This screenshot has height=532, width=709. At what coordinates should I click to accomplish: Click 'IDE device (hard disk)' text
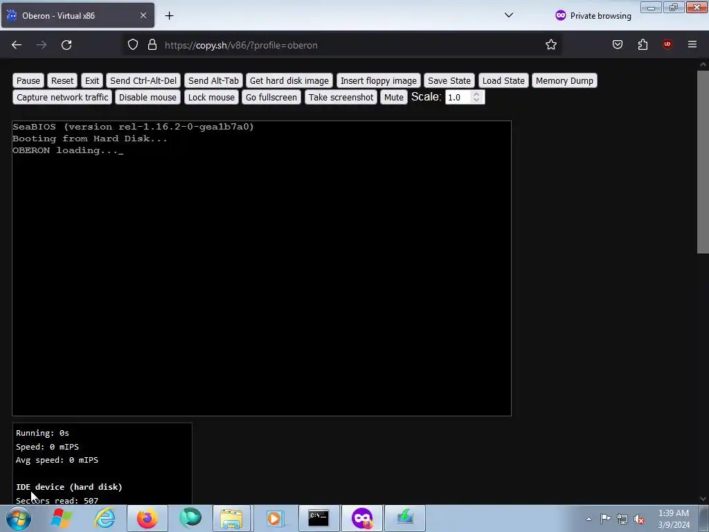point(69,487)
